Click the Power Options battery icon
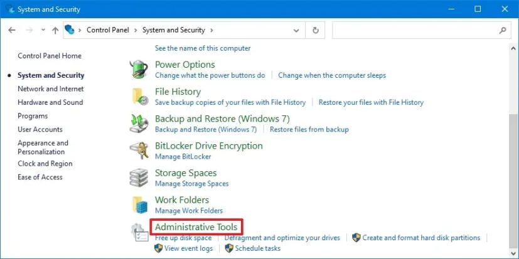519x259 pixels. tap(139, 68)
